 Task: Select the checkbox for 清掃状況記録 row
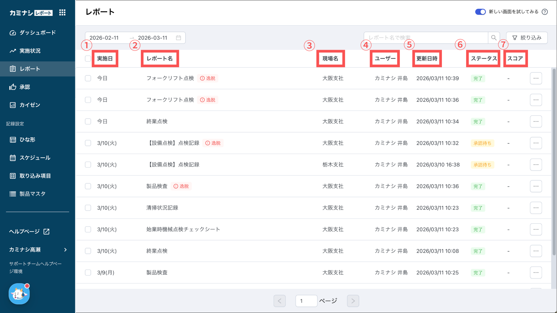pyautogui.click(x=88, y=208)
